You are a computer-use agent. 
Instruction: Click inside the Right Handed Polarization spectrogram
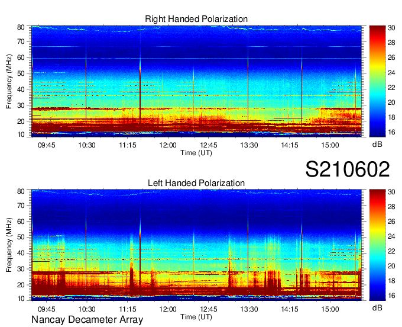(196, 81)
